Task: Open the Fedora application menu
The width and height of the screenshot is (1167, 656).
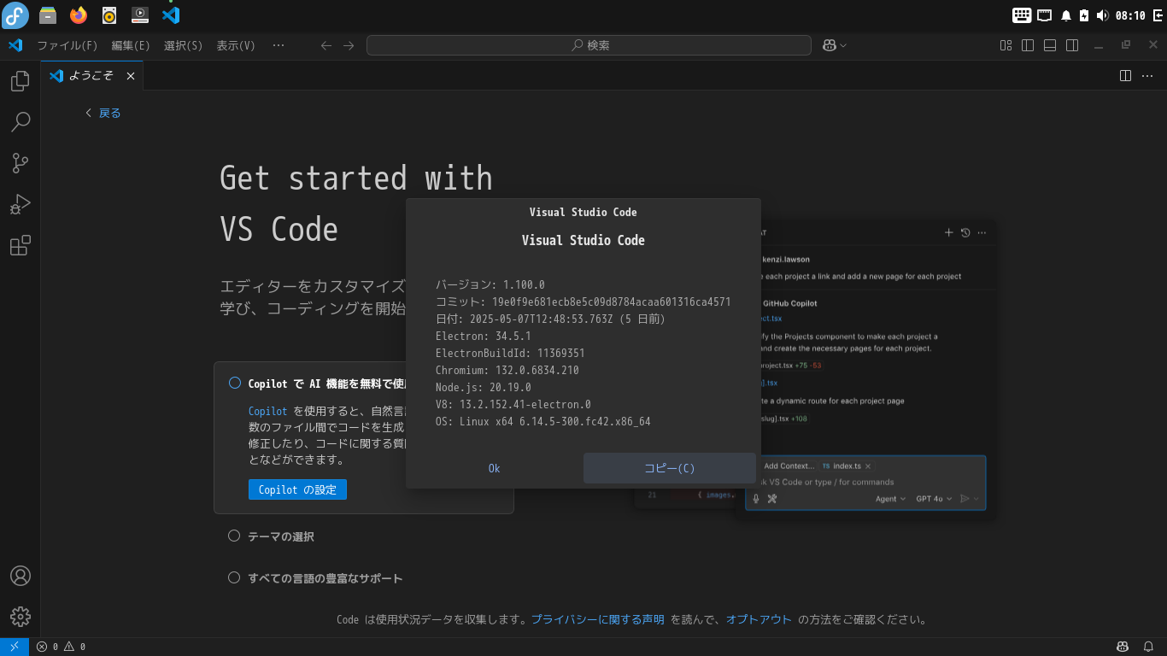Action: click(15, 15)
